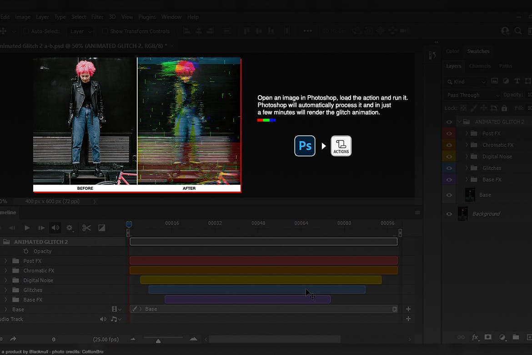
Task: Hide the Post FX layer group
Action: coord(449,133)
